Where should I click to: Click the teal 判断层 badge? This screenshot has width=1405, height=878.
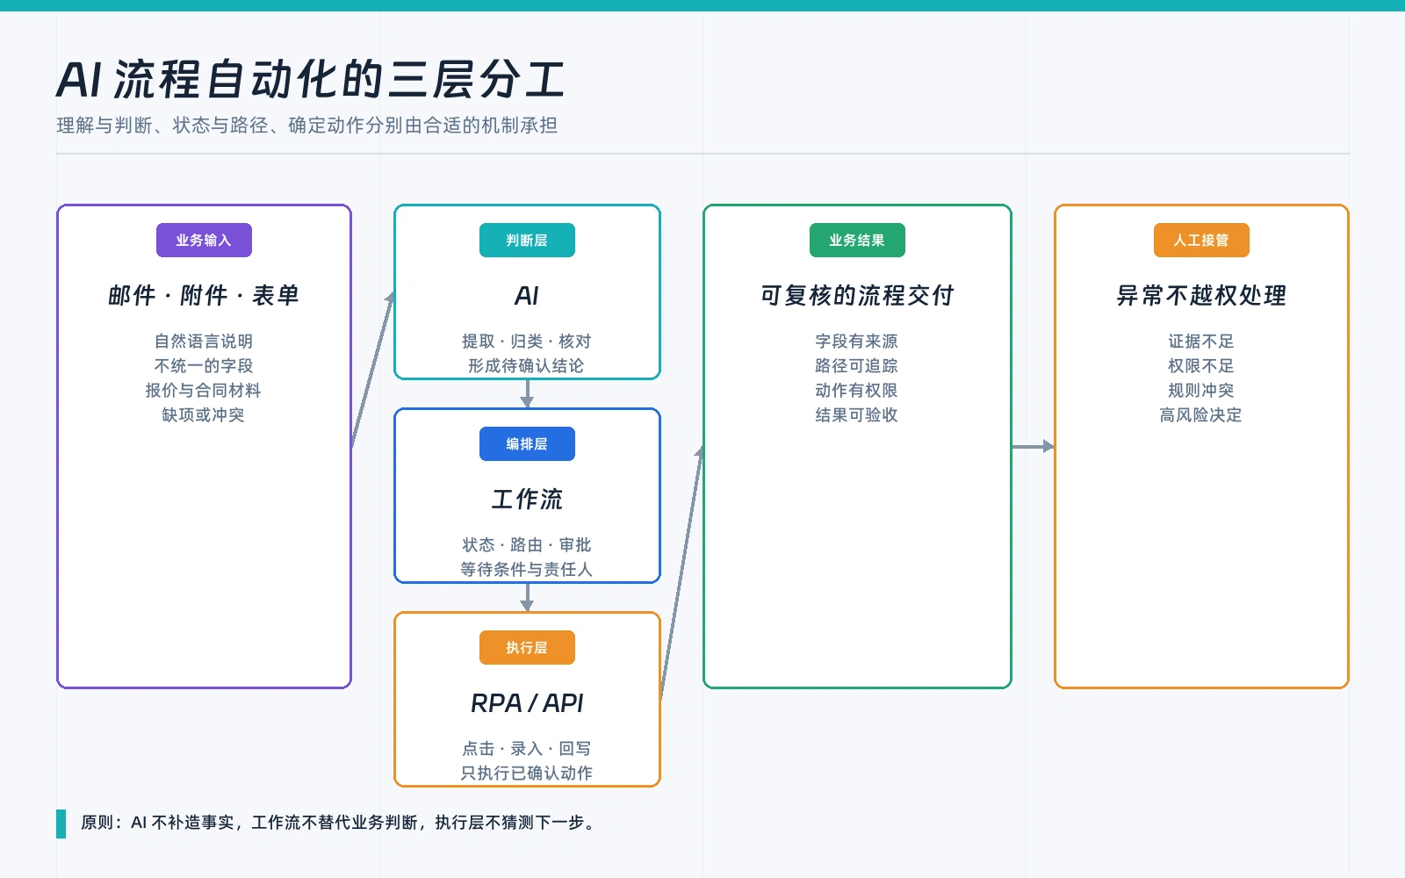[x=527, y=240]
